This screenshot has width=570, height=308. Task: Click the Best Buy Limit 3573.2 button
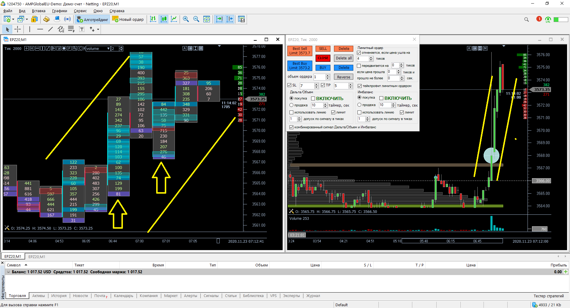pos(300,66)
